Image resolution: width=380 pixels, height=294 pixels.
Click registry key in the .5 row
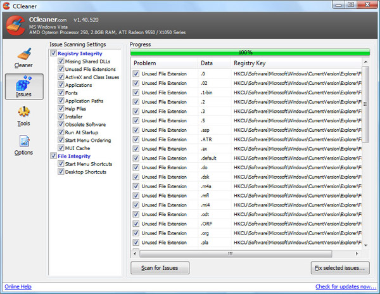298,120
